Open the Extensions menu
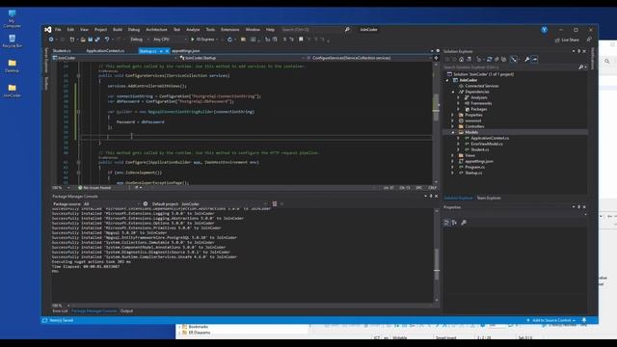 click(x=229, y=30)
